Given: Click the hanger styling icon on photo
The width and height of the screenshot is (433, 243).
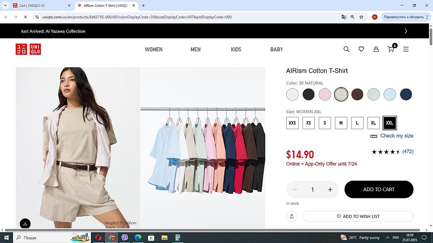Looking at the screenshot, I should coord(25,224).
